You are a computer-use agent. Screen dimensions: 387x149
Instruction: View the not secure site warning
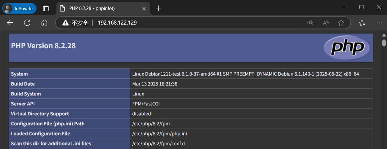click(x=75, y=23)
